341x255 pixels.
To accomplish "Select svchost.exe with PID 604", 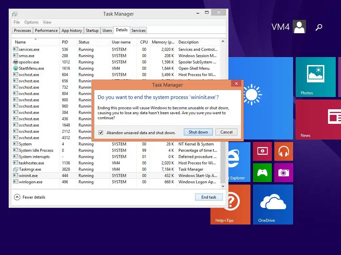I will [116, 75].
